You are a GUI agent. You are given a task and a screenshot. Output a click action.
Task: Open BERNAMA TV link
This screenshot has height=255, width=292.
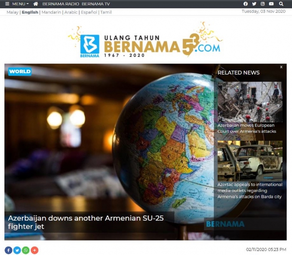click(x=96, y=4)
